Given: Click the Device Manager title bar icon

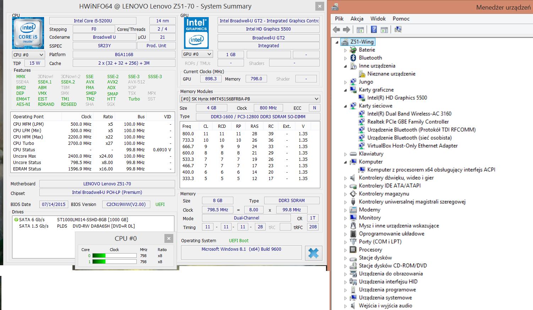Looking at the screenshot, I should point(335,7).
